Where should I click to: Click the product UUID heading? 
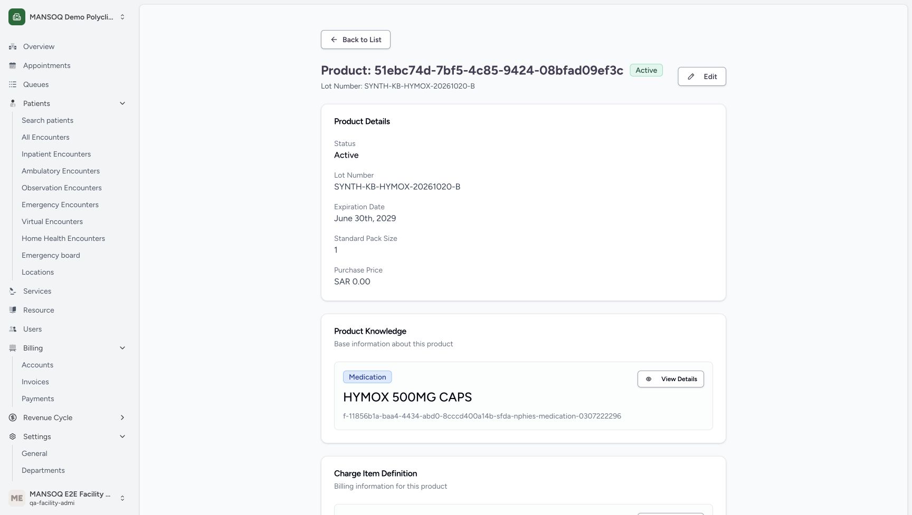point(472,70)
